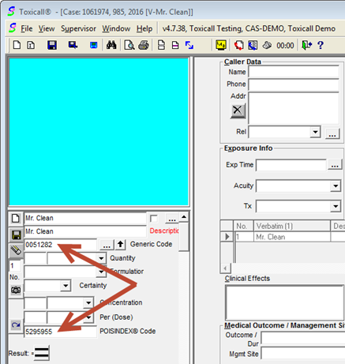Click in the Exp Time field

[x=291, y=165]
